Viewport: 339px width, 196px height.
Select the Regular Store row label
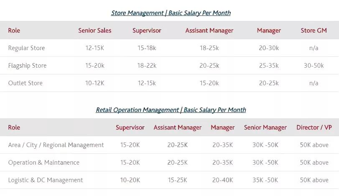click(26, 48)
